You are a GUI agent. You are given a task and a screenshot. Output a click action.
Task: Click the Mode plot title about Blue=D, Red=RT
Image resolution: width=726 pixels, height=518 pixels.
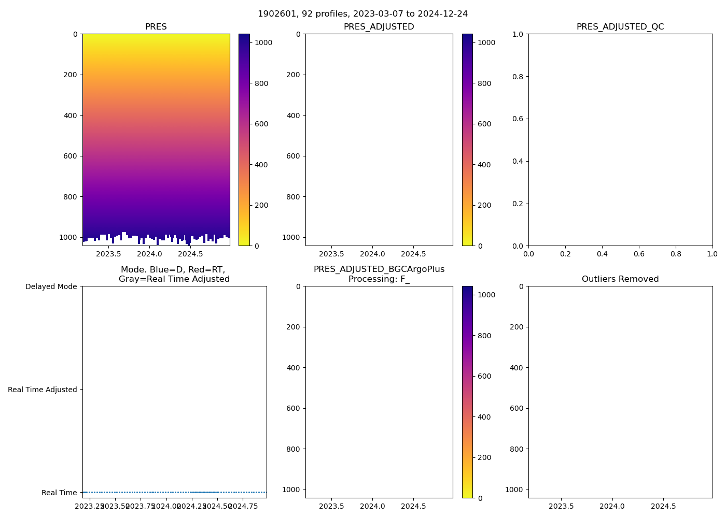174,274
